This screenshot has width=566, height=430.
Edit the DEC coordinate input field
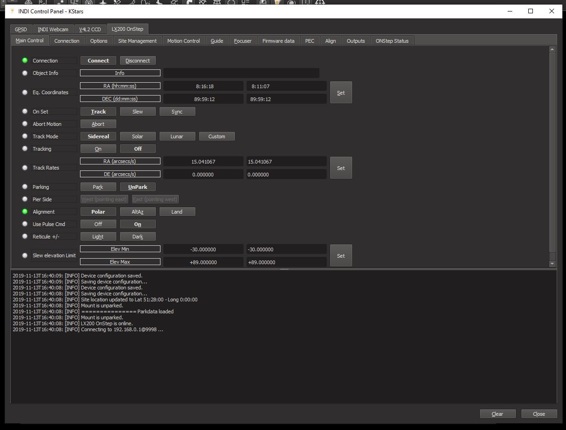click(x=286, y=99)
